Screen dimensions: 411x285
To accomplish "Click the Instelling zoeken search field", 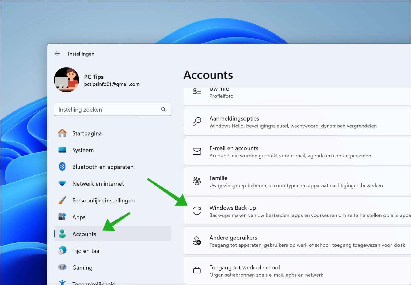I will (112, 110).
